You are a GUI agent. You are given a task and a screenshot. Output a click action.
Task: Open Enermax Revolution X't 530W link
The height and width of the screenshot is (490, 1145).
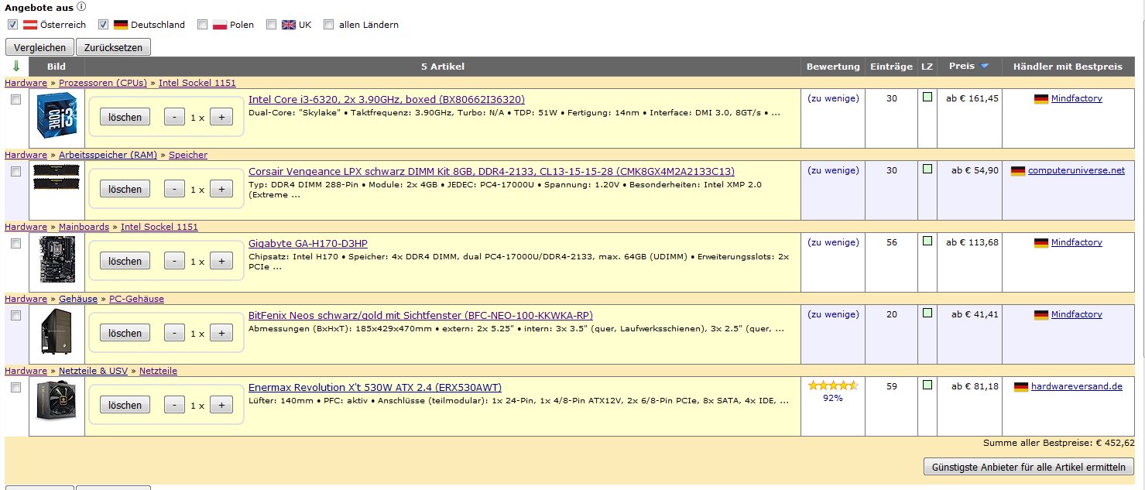pyautogui.click(x=375, y=387)
